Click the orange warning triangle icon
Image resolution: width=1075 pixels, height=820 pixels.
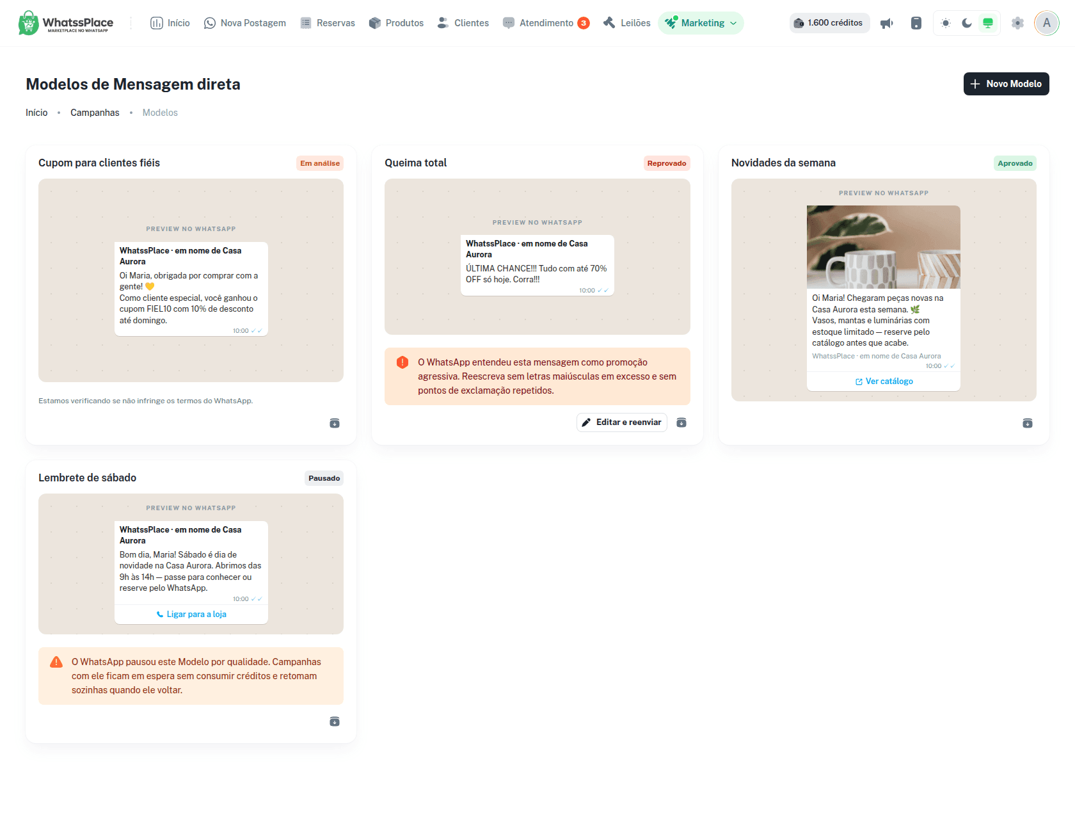[x=56, y=662]
